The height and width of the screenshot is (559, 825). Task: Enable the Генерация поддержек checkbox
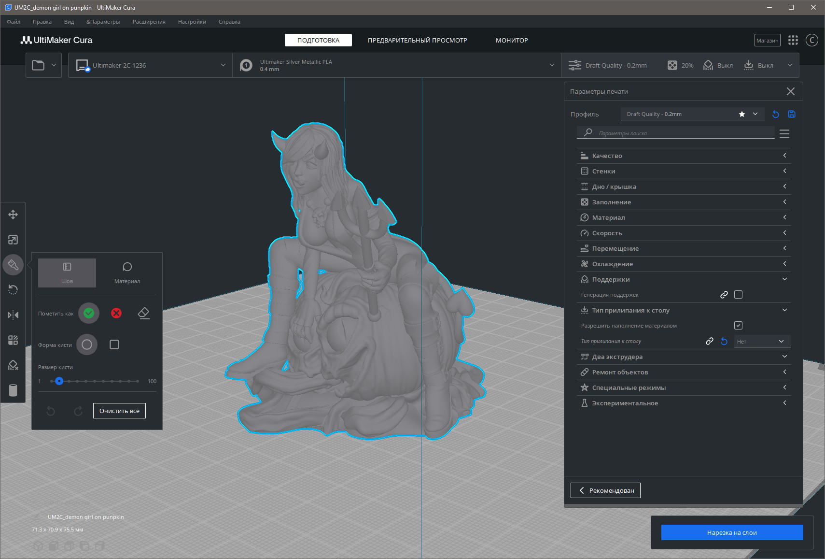click(x=738, y=295)
